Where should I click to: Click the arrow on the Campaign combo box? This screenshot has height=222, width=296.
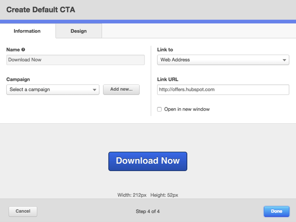95,90
